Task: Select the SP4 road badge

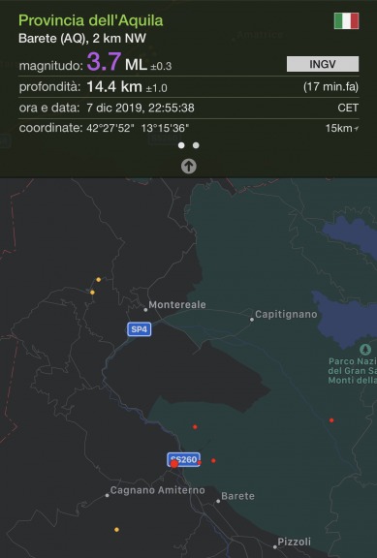Action: pos(140,329)
